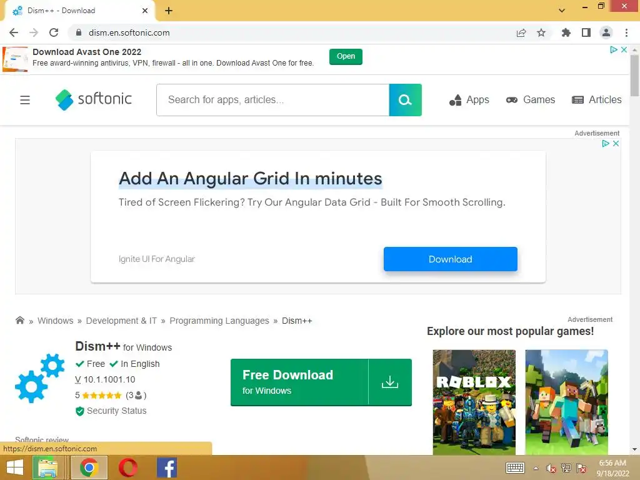
Task: Click the scrollbar down arrow
Action: pyautogui.click(x=635, y=450)
